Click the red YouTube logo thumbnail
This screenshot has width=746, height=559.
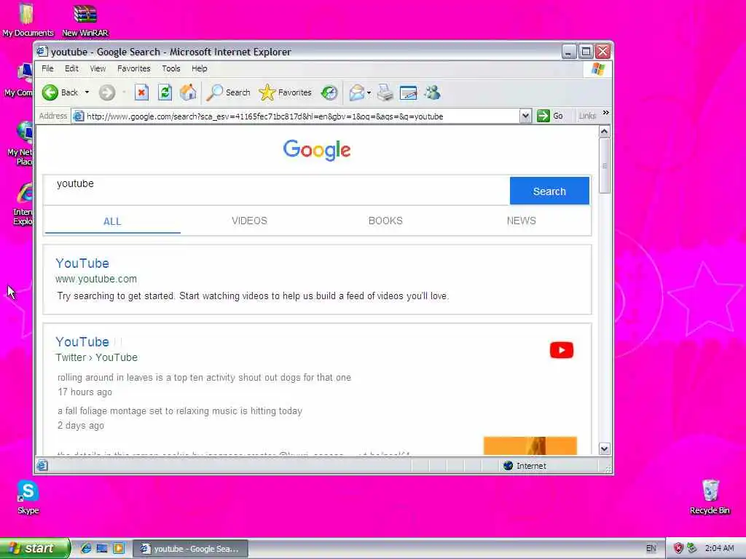pyautogui.click(x=562, y=350)
